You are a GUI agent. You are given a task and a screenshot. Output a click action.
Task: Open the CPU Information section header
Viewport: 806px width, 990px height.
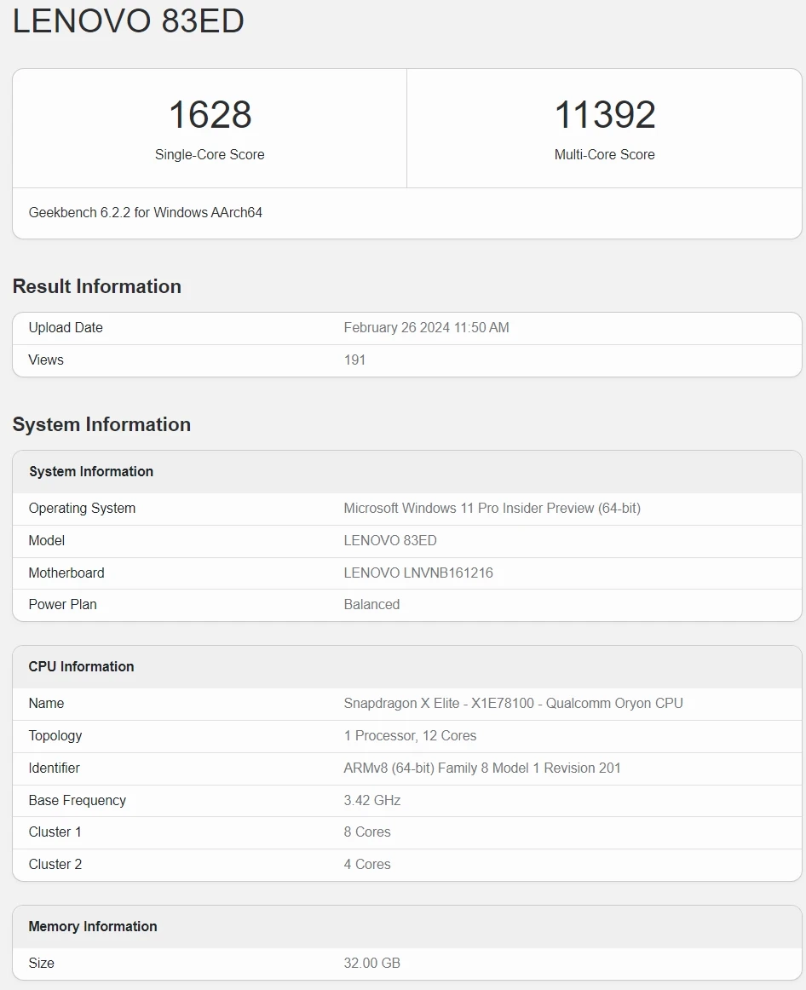pyautogui.click(x=81, y=666)
